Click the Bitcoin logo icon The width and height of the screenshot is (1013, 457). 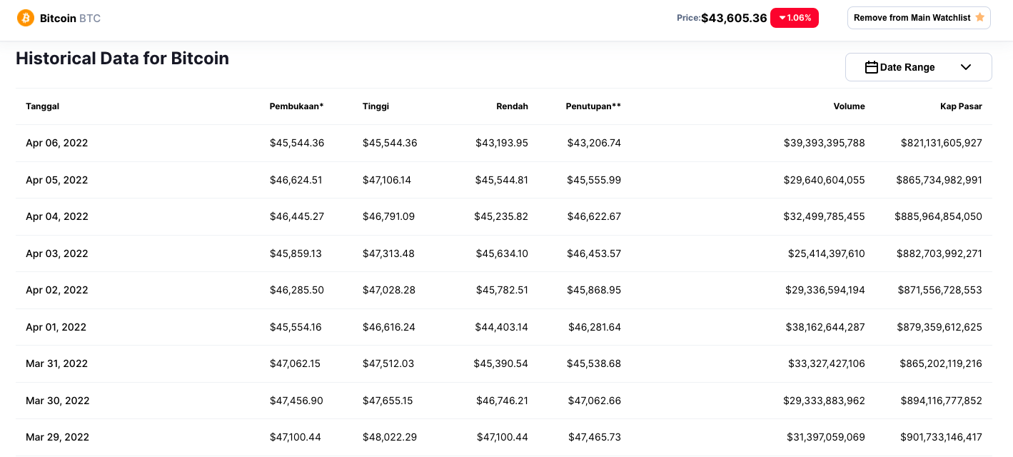pos(26,18)
